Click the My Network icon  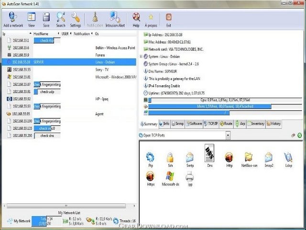[x=10, y=221]
